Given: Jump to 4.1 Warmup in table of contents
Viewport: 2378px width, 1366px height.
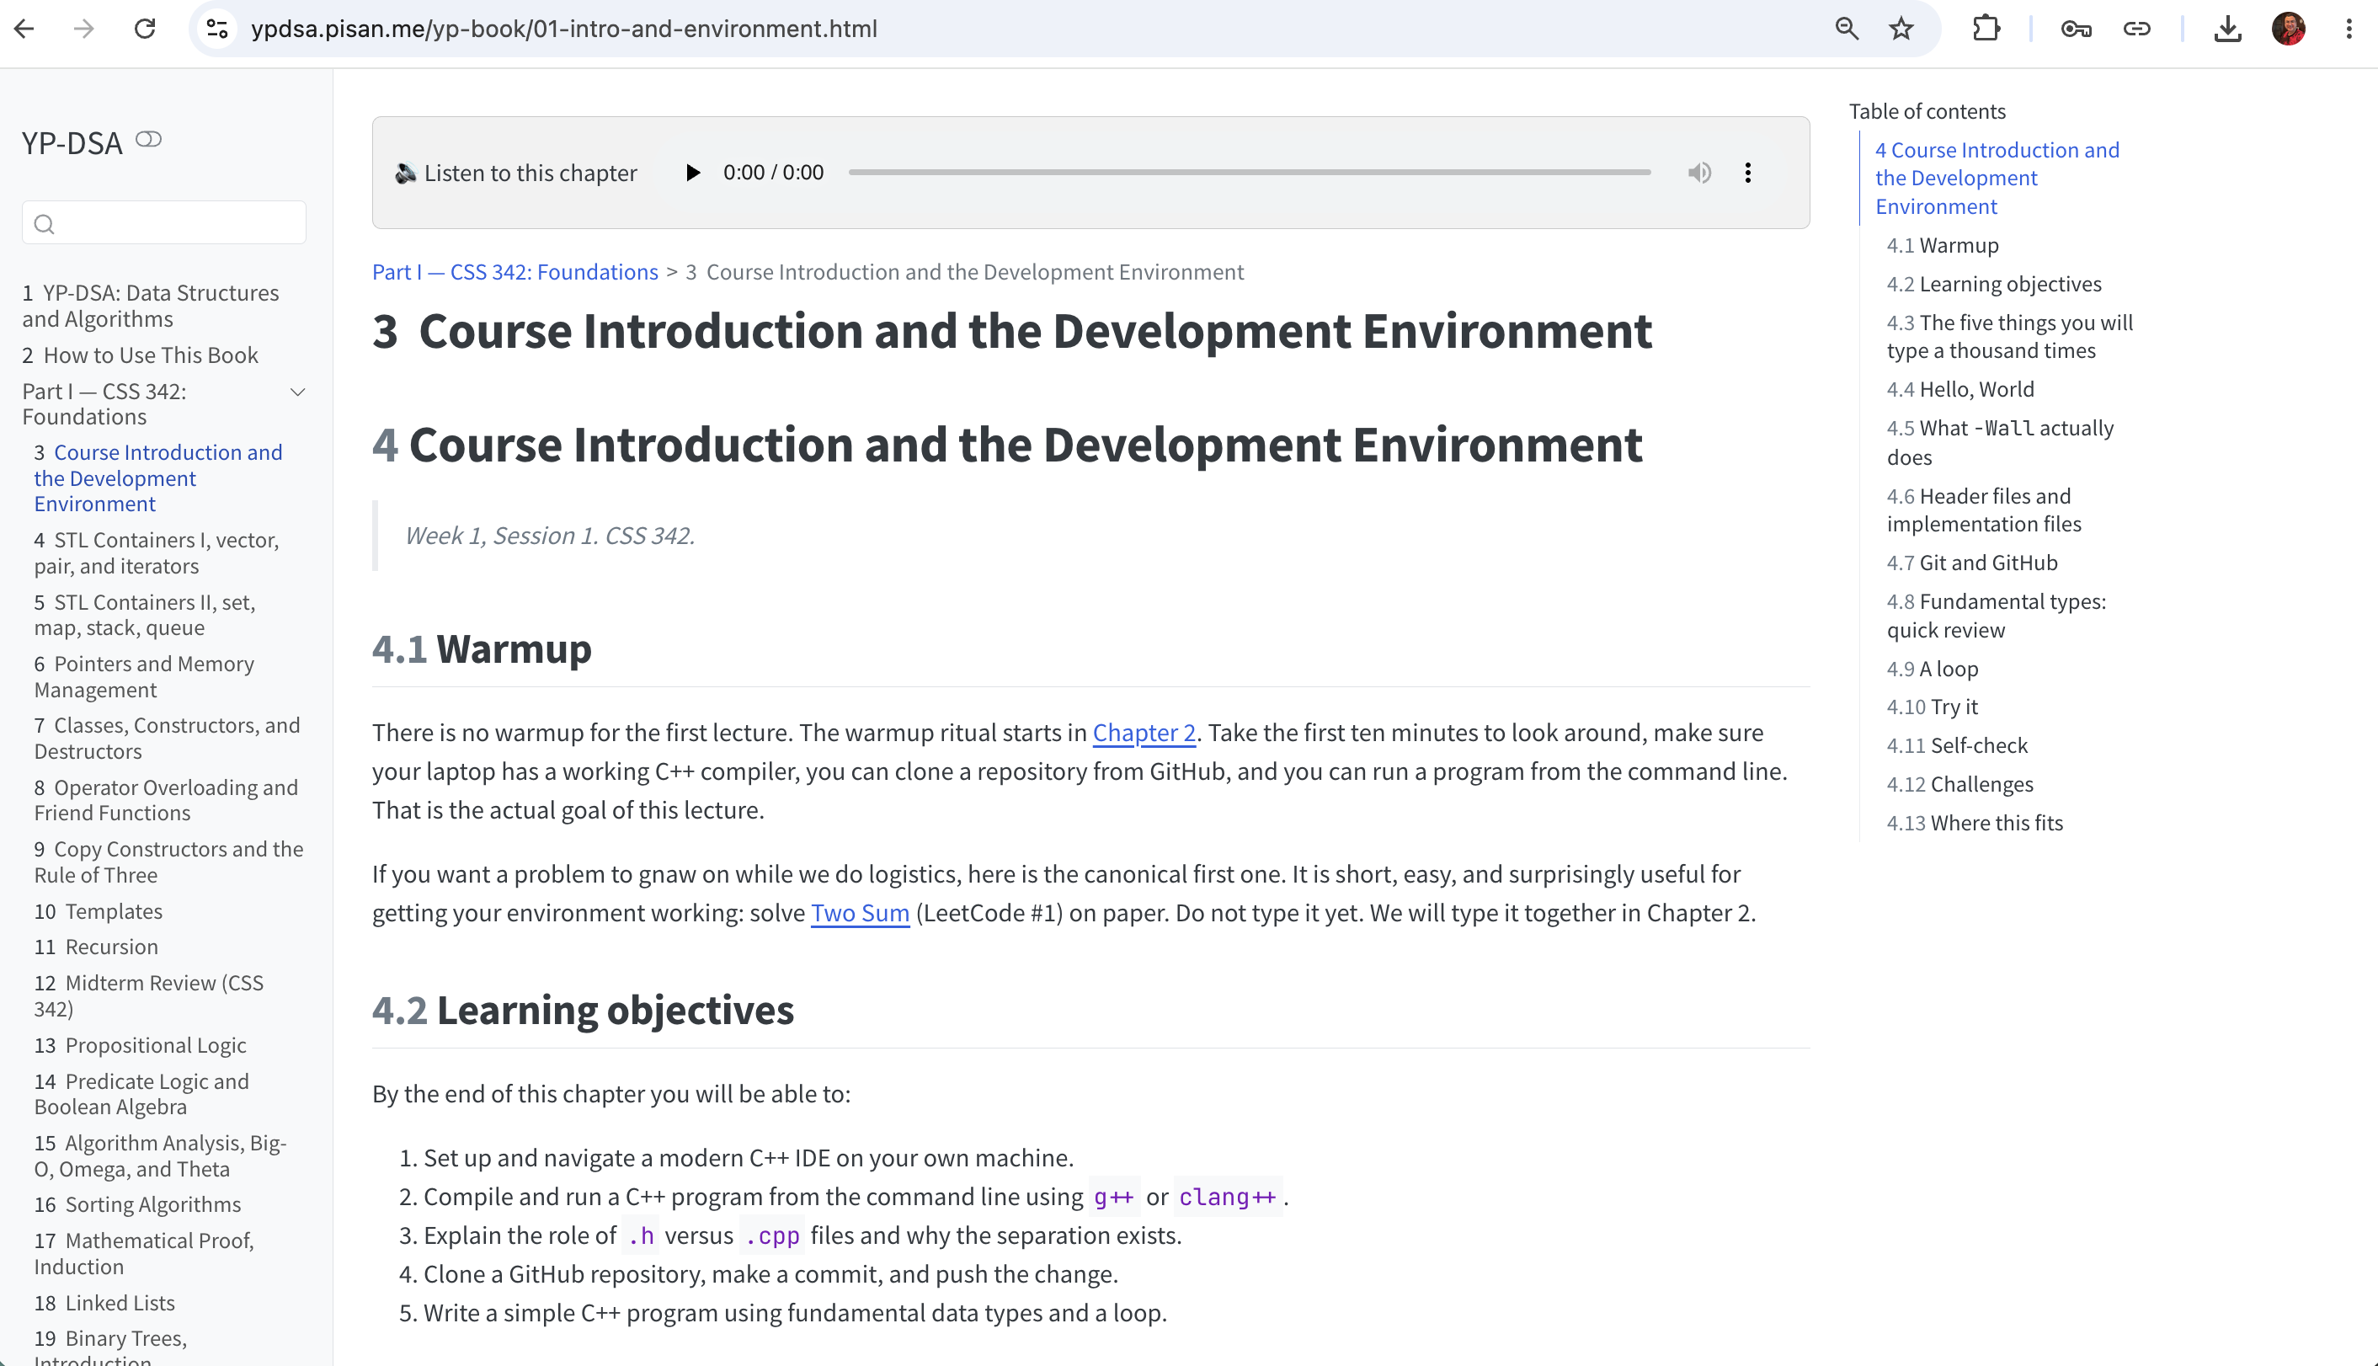Looking at the screenshot, I should click(x=1943, y=245).
